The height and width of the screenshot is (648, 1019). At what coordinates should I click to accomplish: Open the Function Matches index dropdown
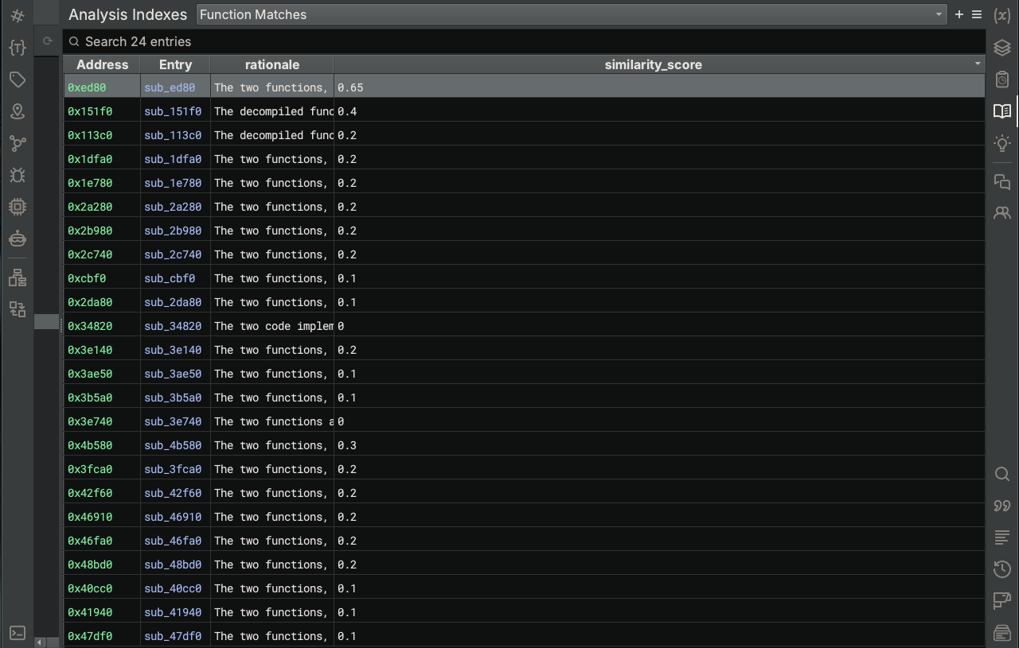[x=572, y=14]
